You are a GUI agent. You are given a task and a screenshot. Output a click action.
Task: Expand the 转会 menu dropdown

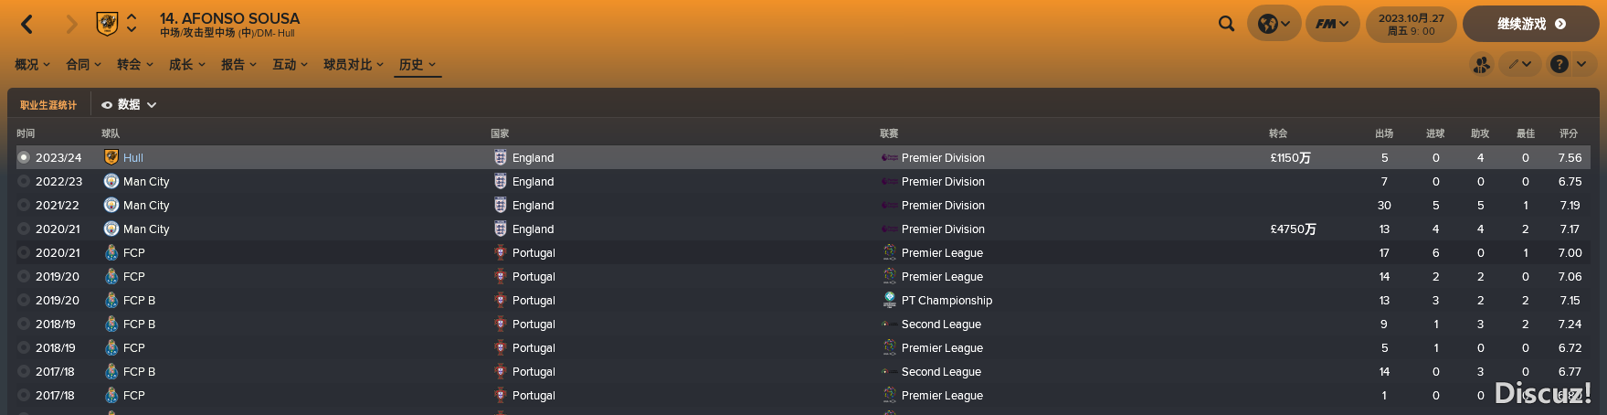click(135, 64)
